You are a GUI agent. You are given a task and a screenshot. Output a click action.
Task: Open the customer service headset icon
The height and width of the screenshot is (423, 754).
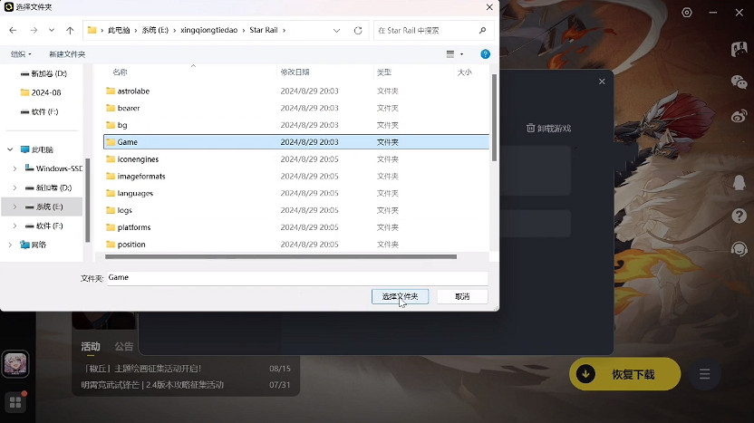pyautogui.click(x=739, y=248)
